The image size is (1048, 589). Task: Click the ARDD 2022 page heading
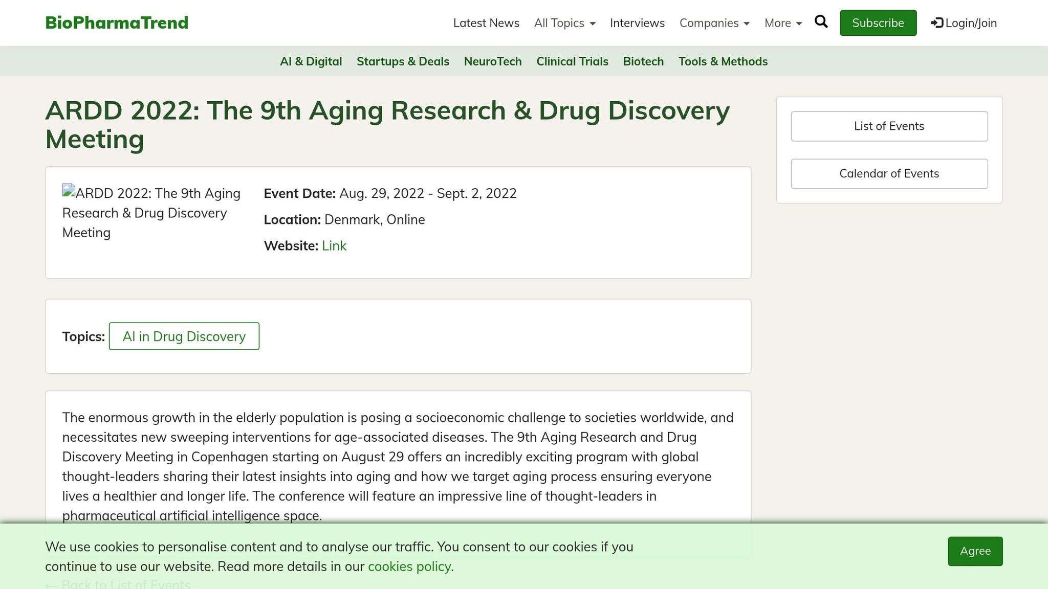(x=387, y=125)
